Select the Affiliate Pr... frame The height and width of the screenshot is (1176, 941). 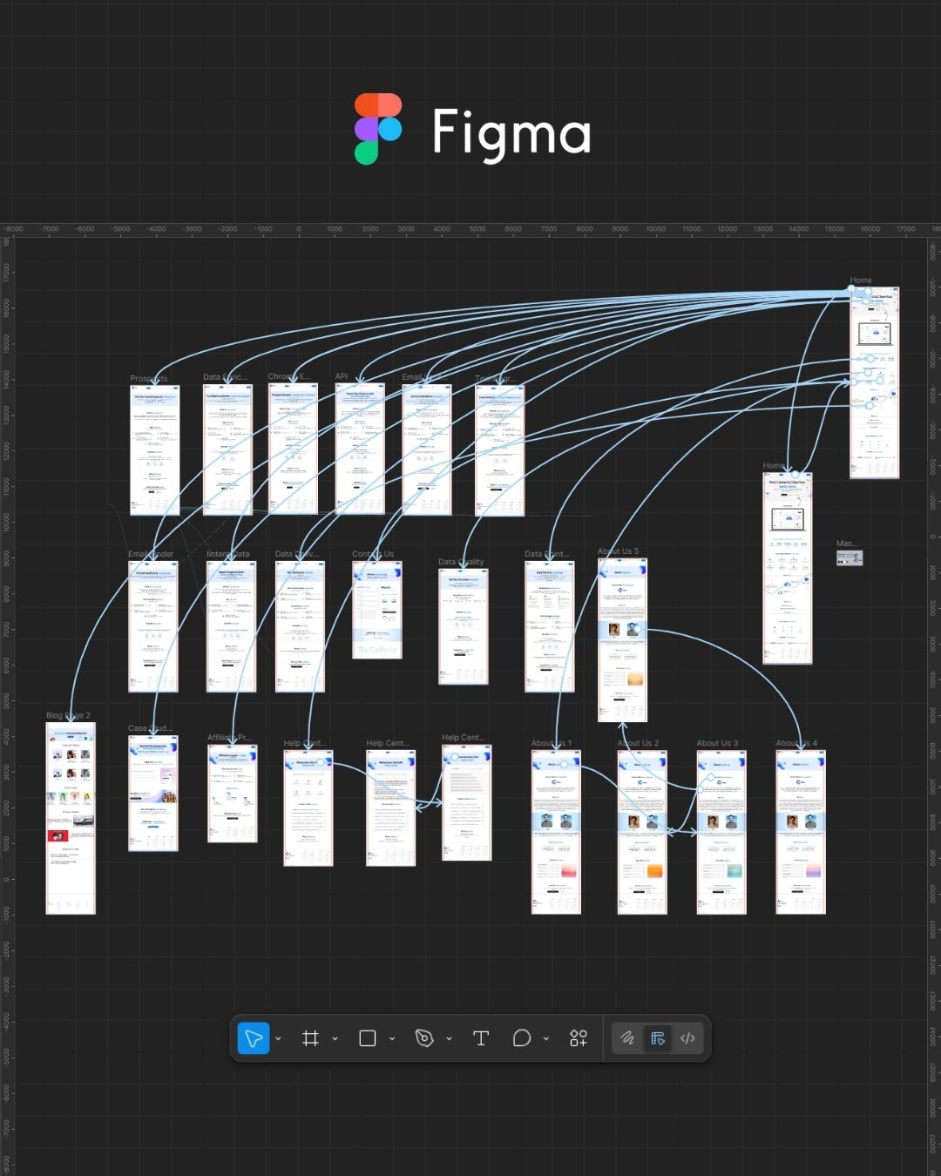[233, 794]
